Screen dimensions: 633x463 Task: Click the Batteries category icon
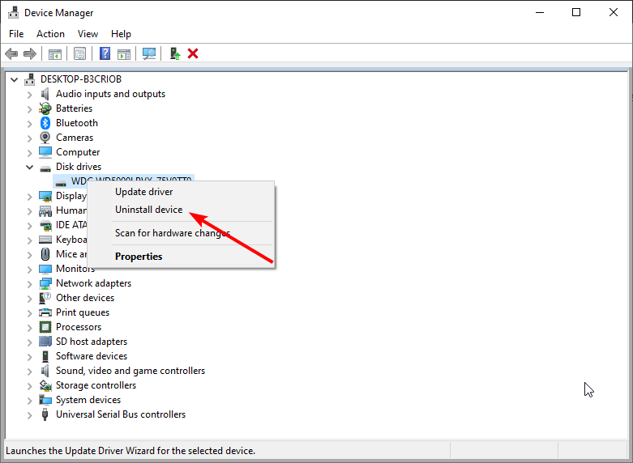coord(45,108)
